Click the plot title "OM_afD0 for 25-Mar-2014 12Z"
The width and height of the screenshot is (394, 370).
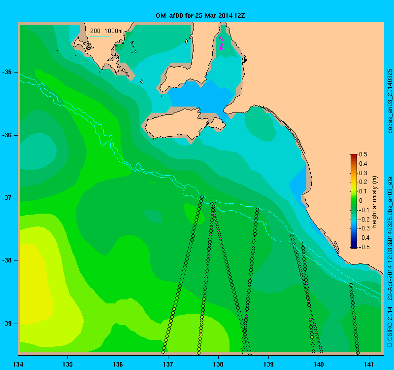(200, 16)
